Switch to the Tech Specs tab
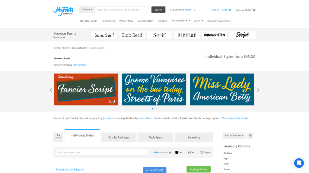The height and width of the screenshot is (173, 309). (156, 137)
